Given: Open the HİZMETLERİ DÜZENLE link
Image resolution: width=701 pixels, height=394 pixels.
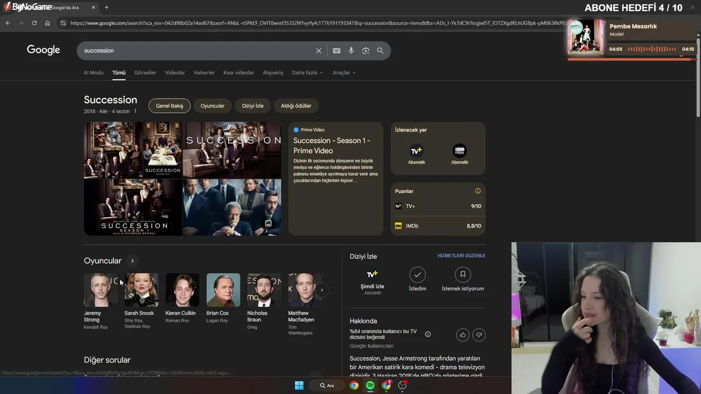Looking at the screenshot, I should (462, 256).
